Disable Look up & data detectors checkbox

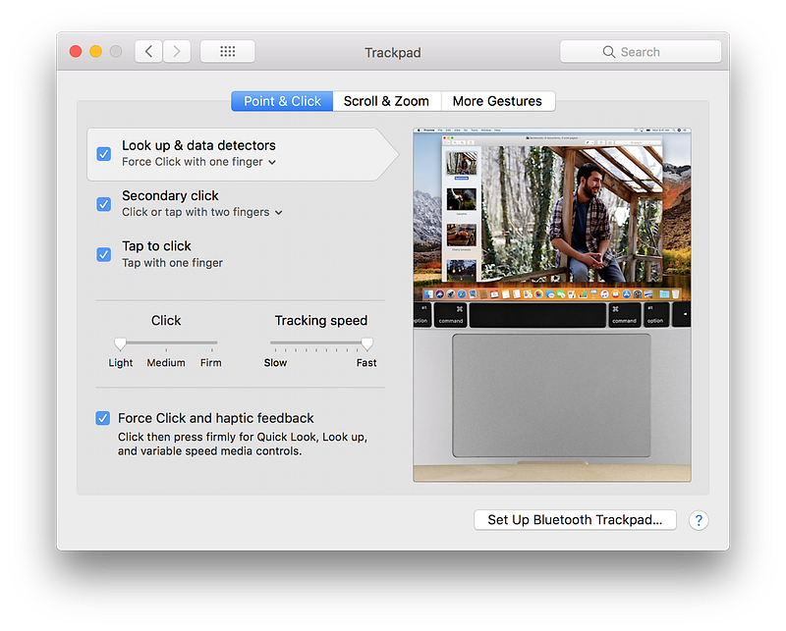(x=103, y=154)
